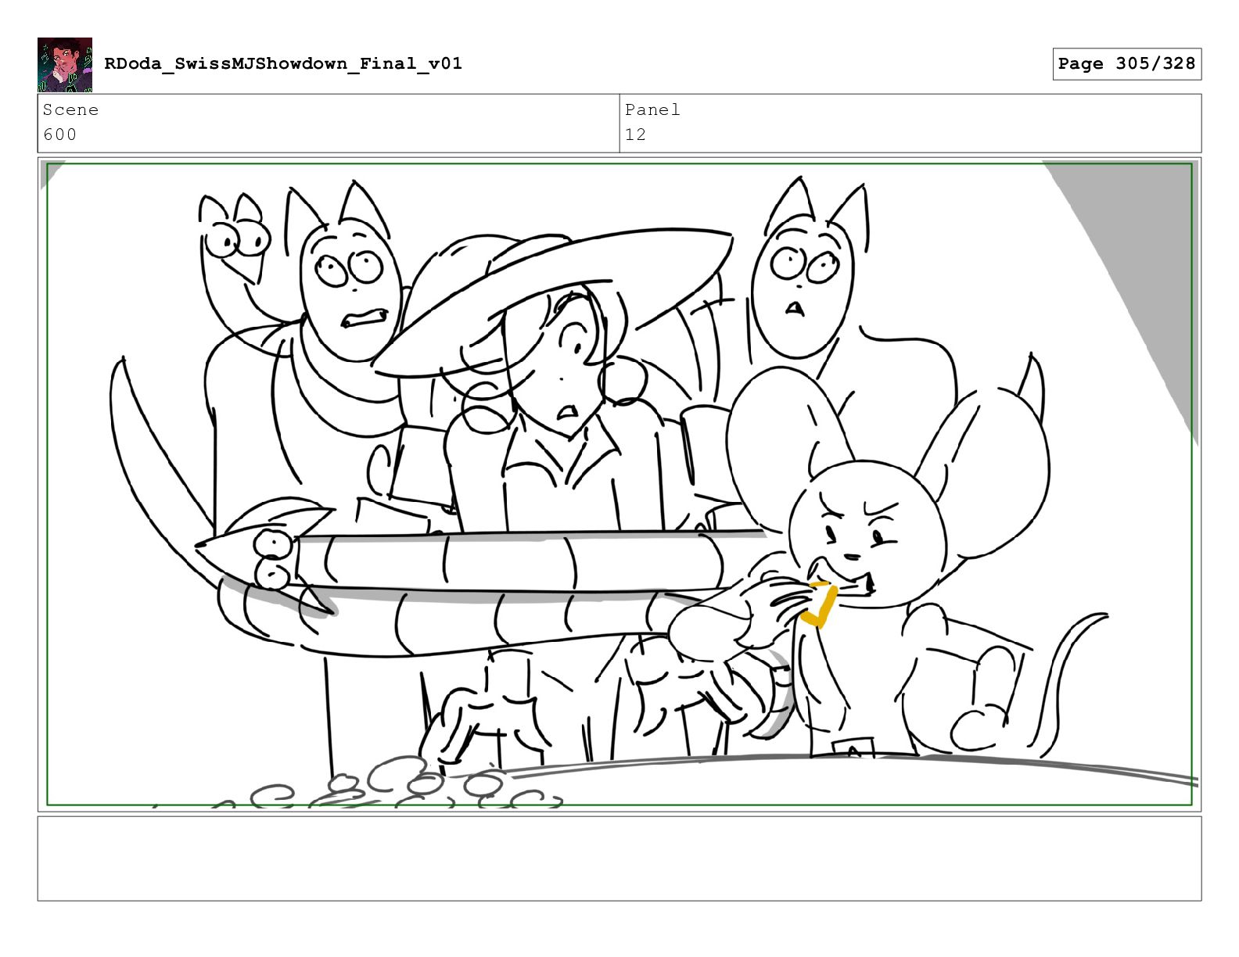
Task: Select the scene number 600
Action: 60,134
